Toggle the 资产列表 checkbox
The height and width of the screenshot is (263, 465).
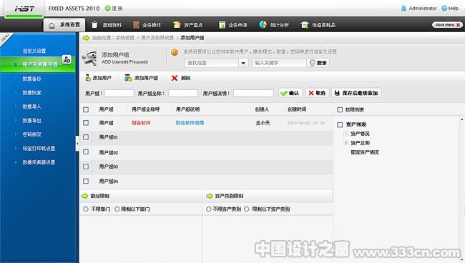(x=340, y=124)
